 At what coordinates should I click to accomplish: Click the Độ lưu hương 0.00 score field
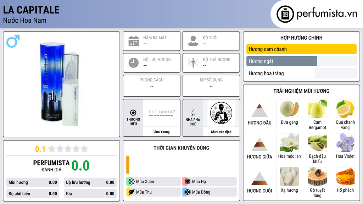tap(90, 182)
